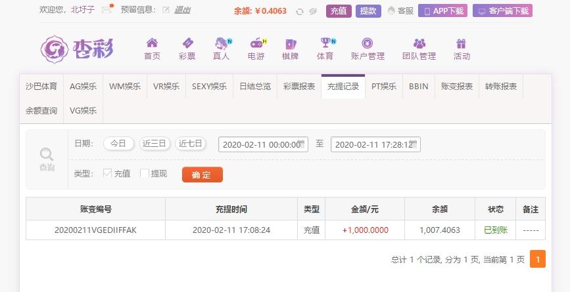Image resolution: width=570 pixels, height=292 pixels.
Task: Click the 查询 magnifier search icon
Action: (47, 154)
